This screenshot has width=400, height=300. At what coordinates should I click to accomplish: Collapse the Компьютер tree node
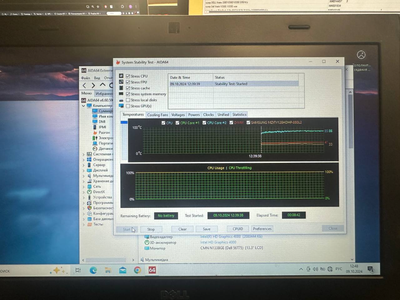click(83, 106)
